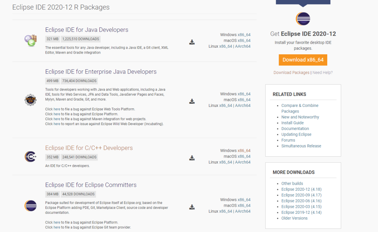The image size is (378, 232).
Task: Click the Eclipse IDE 2020-12 R Packages heading
Action: pos(61,7)
